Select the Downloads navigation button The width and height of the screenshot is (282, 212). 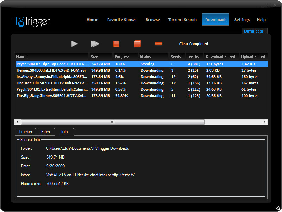(215, 19)
